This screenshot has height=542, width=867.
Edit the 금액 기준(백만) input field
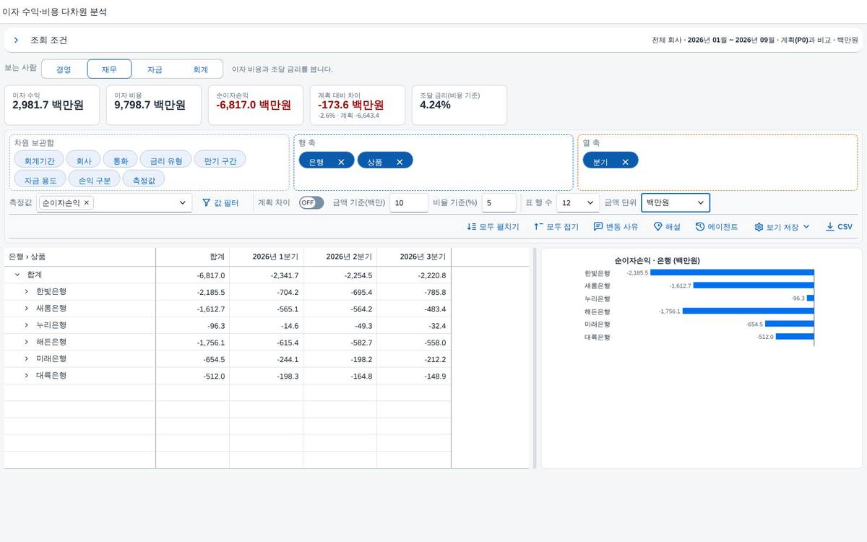(x=409, y=203)
